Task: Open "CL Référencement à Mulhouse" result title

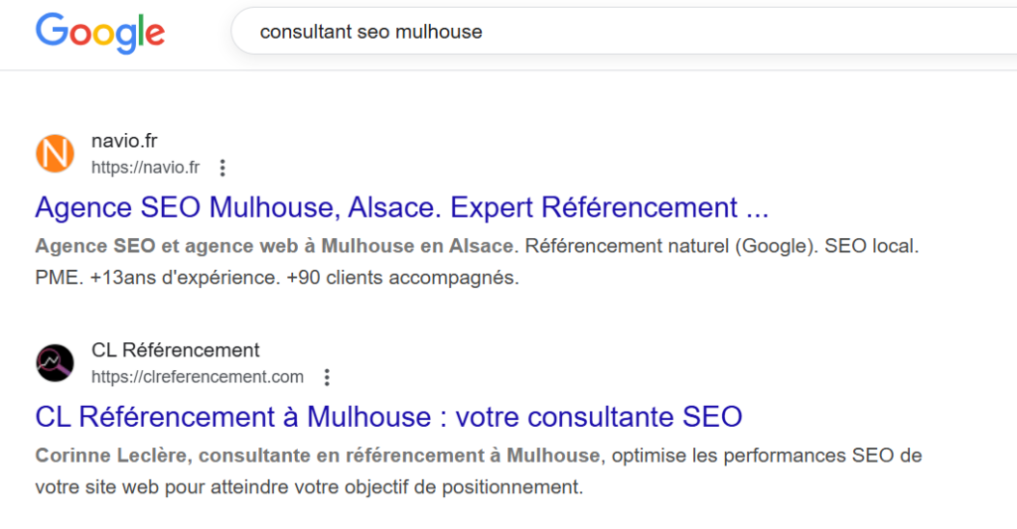Action: coord(388,417)
